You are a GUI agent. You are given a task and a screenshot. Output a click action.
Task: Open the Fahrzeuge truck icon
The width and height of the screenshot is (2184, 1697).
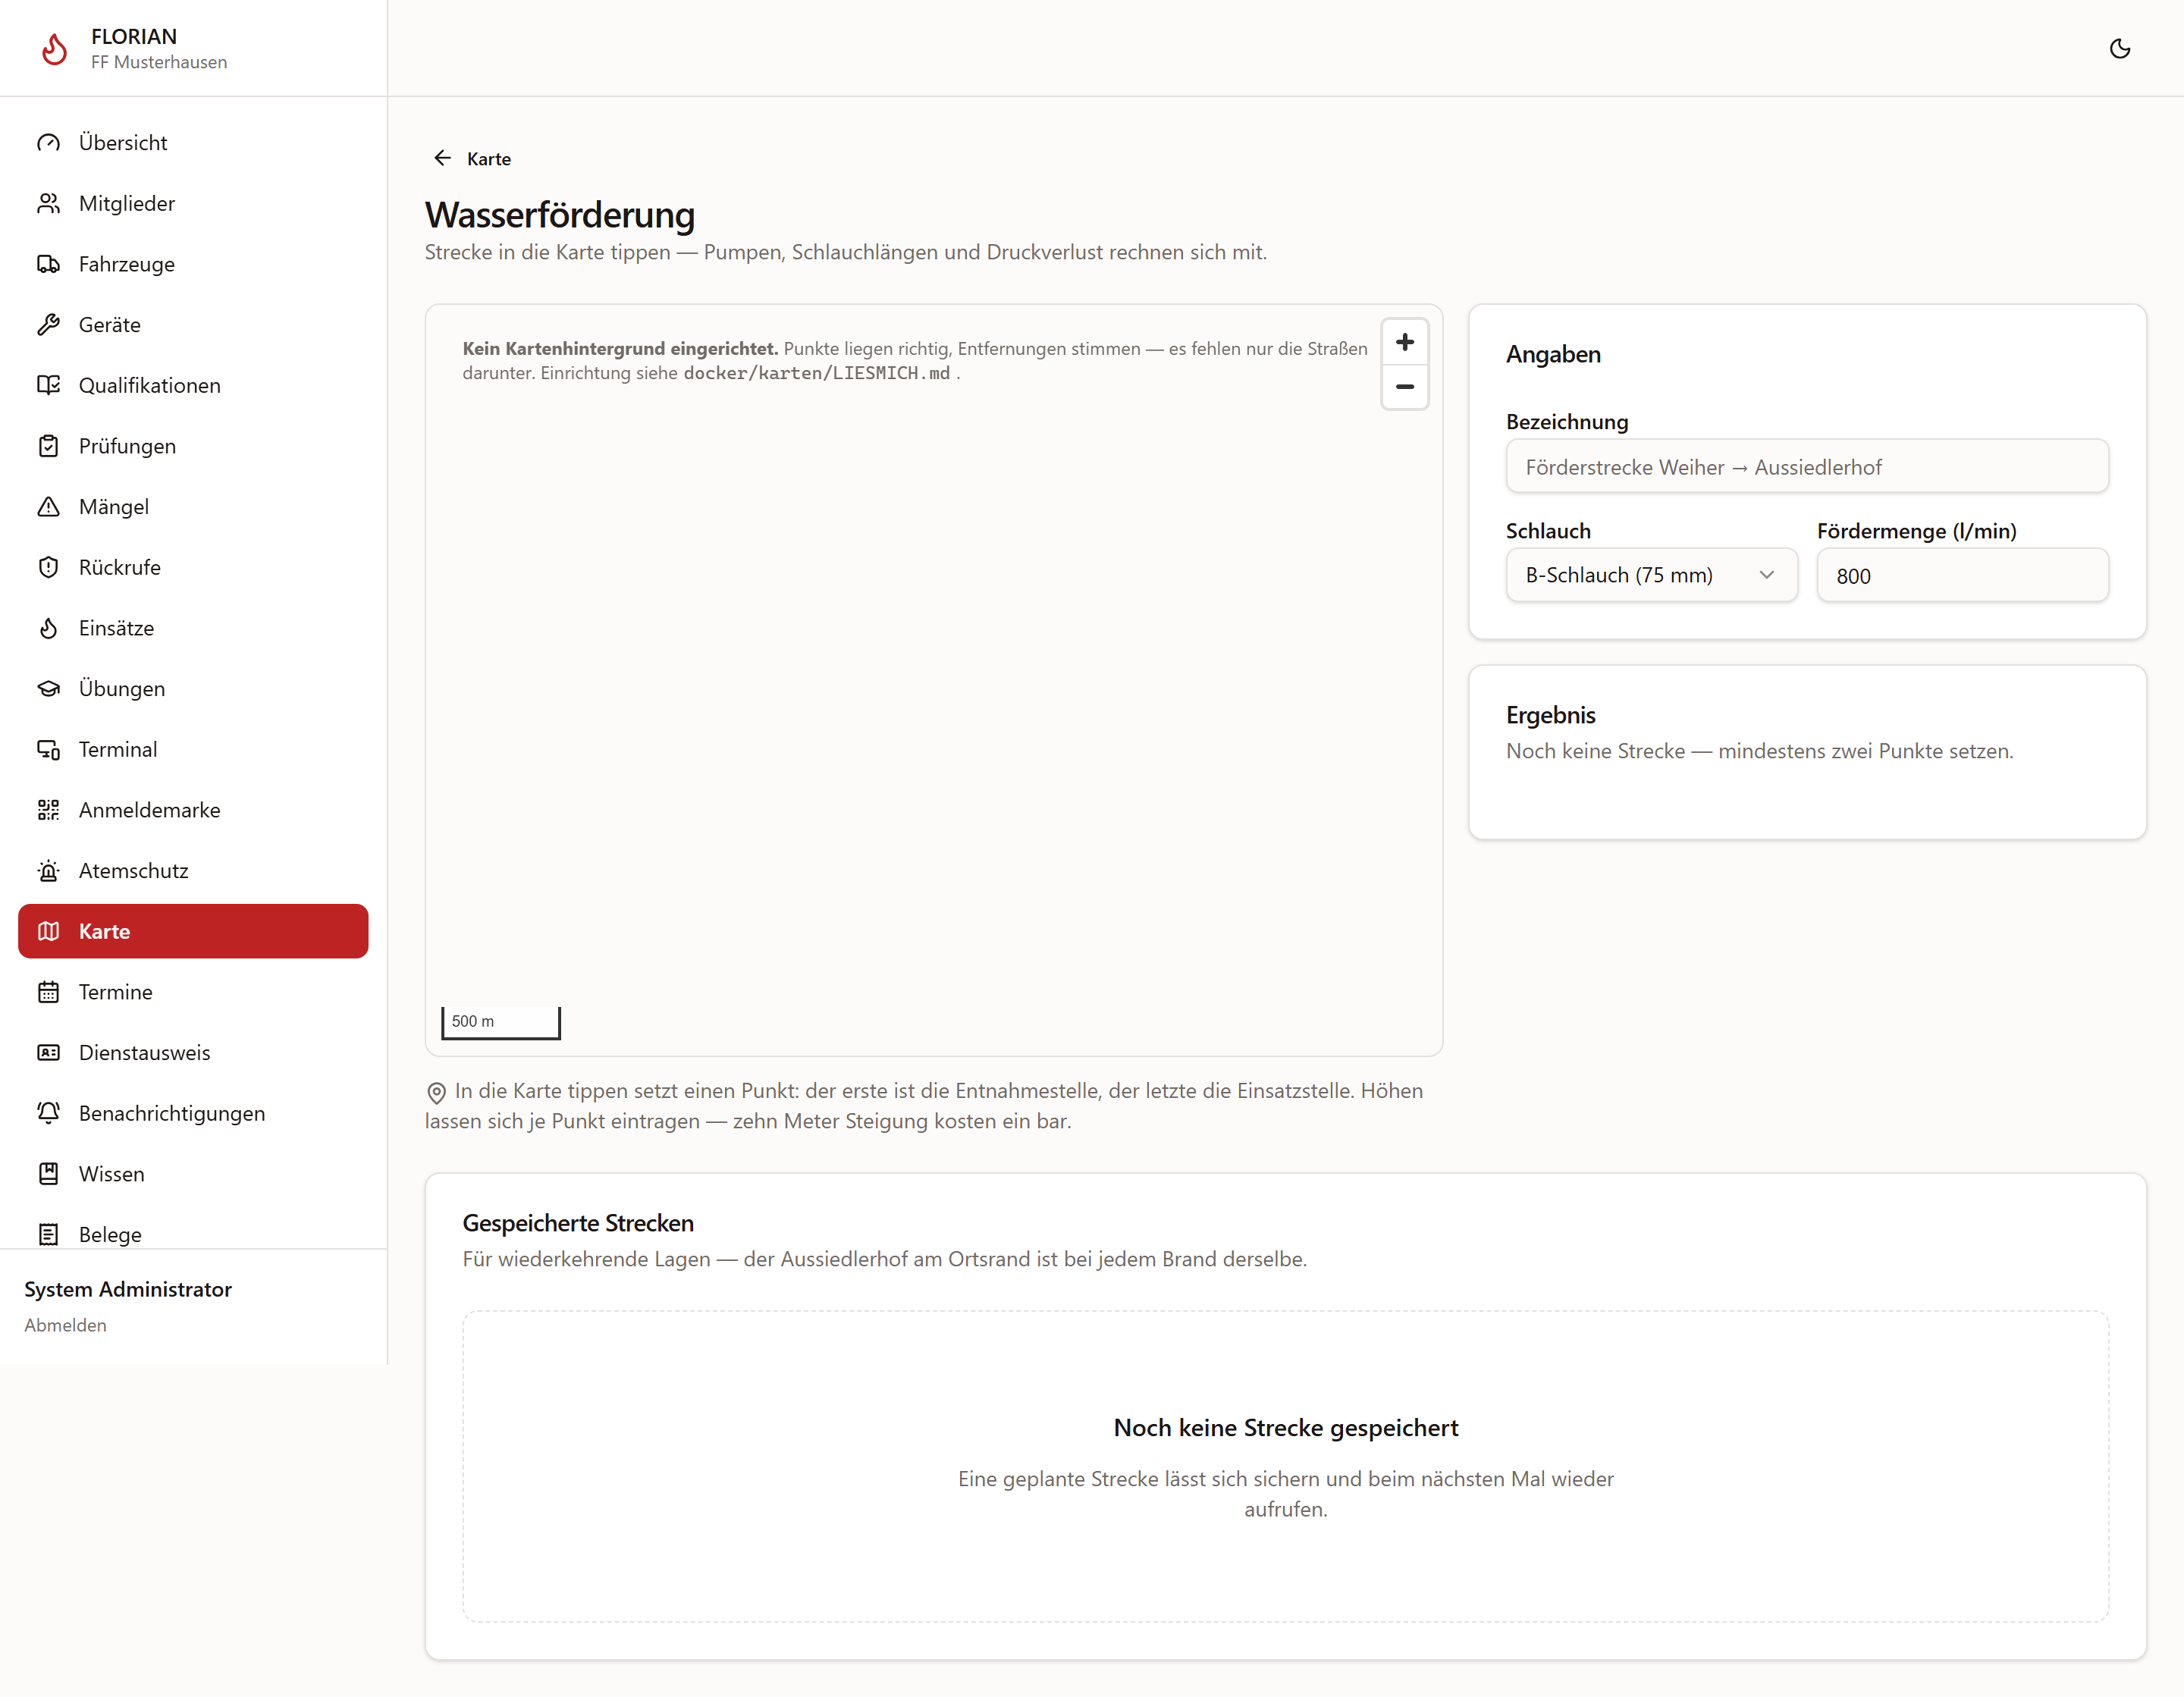tap(48, 264)
